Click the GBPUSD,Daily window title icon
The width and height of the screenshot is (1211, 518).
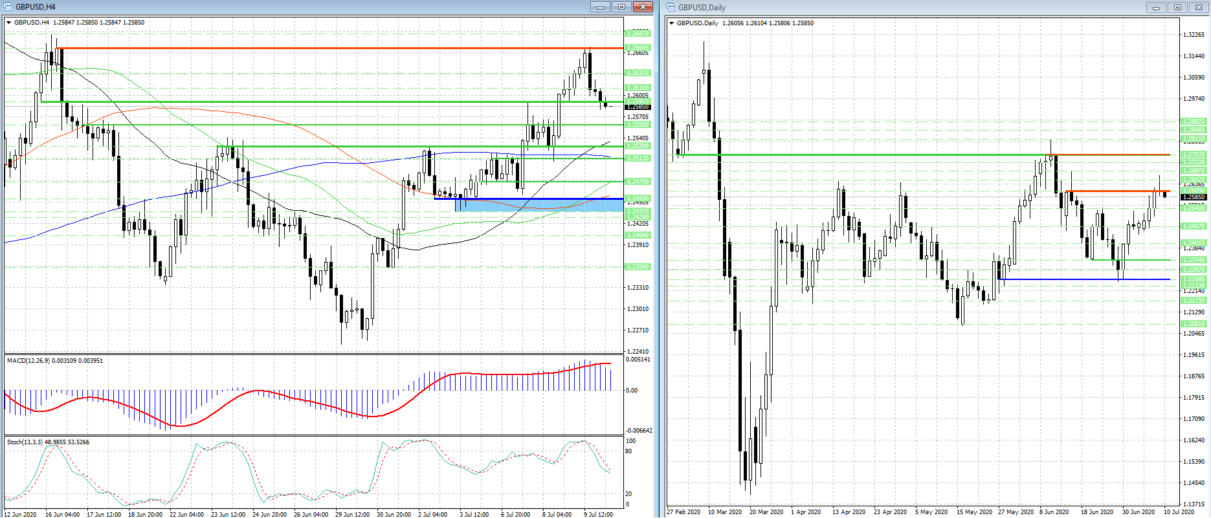click(x=671, y=7)
